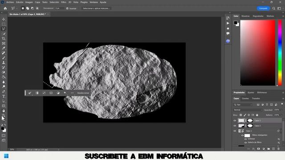This screenshot has height=160, width=285.
Task: Select the Brush tool
Action: tap(4, 58)
